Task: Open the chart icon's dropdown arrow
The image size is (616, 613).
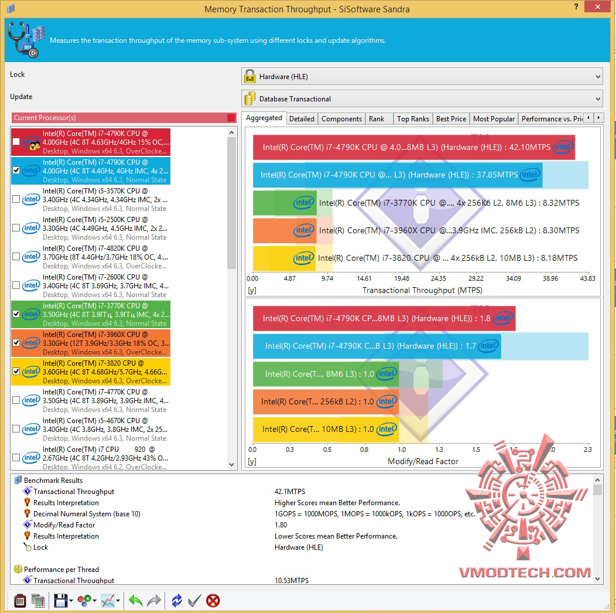Action: (x=118, y=601)
